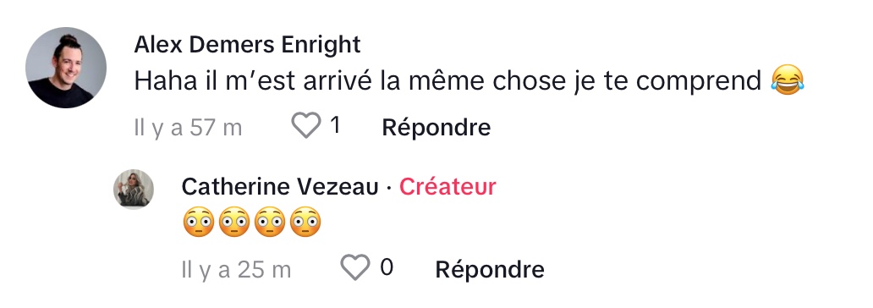Click the last flushed-face emoji in reply

(305, 223)
